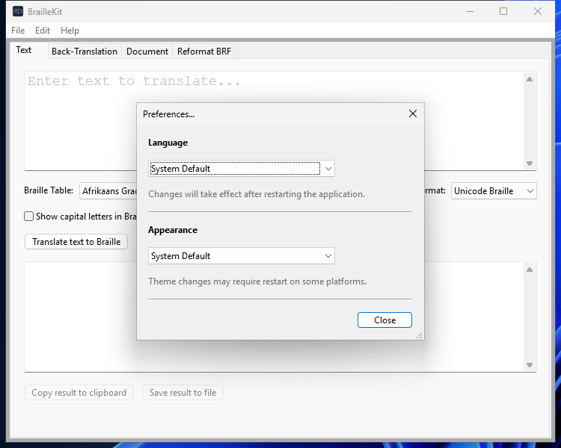561x448 pixels.
Task: Click Save result to file button
Action: point(183,393)
